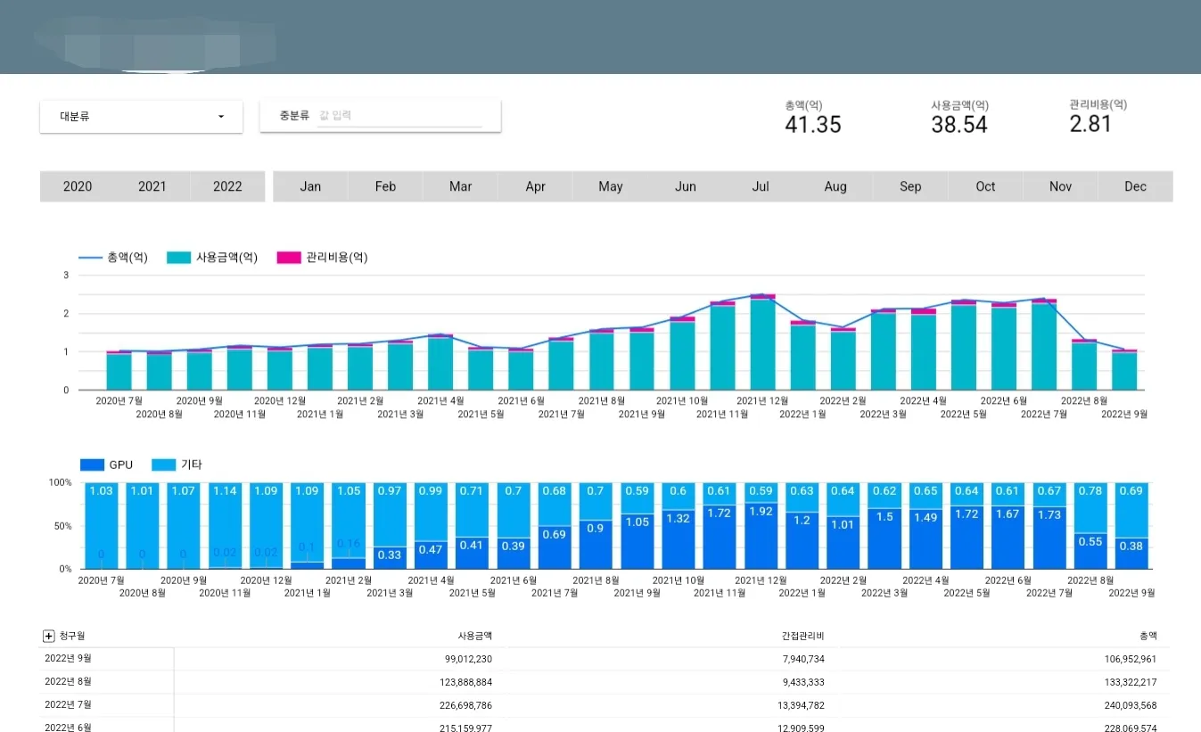Select the 2020 year filter

(x=78, y=186)
